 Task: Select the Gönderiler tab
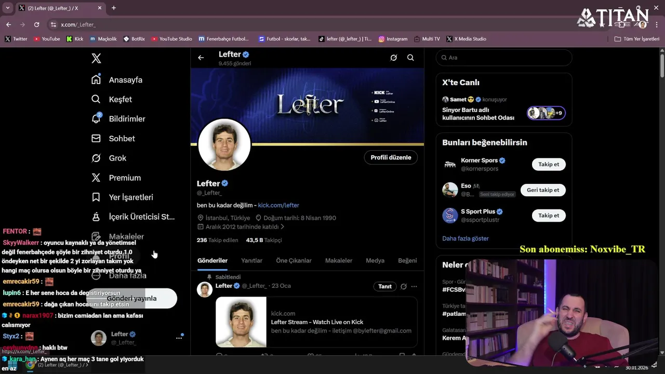(x=212, y=261)
